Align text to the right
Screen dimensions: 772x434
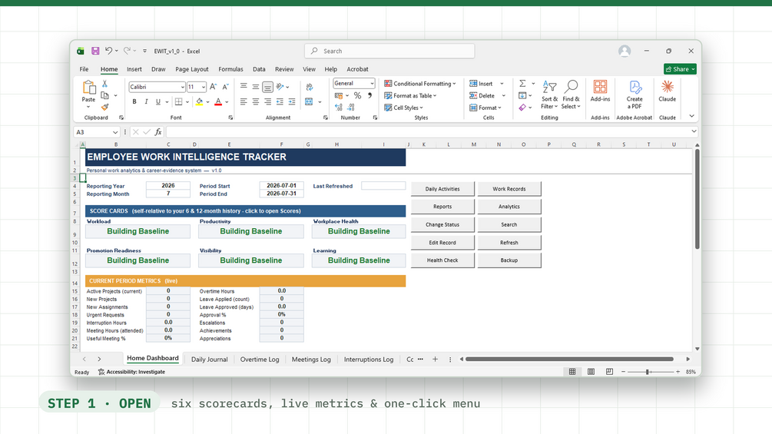(x=267, y=102)
